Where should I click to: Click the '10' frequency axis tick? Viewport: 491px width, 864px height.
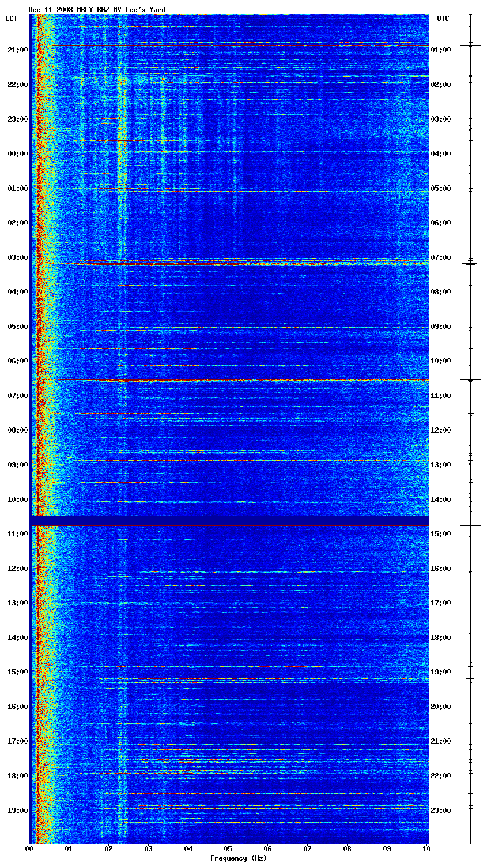[427, 849]
